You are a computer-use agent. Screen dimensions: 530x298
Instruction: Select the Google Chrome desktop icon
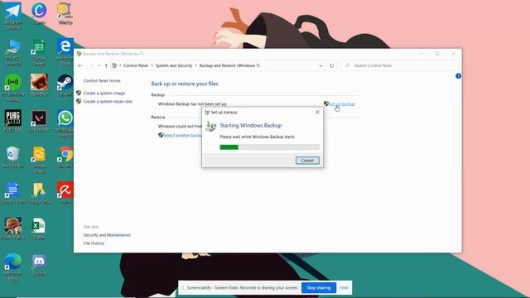pos(65,157)
